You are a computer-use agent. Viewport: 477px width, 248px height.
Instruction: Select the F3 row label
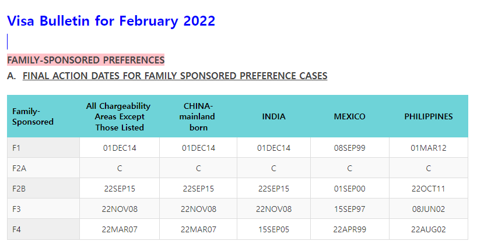tap(16, 209)
